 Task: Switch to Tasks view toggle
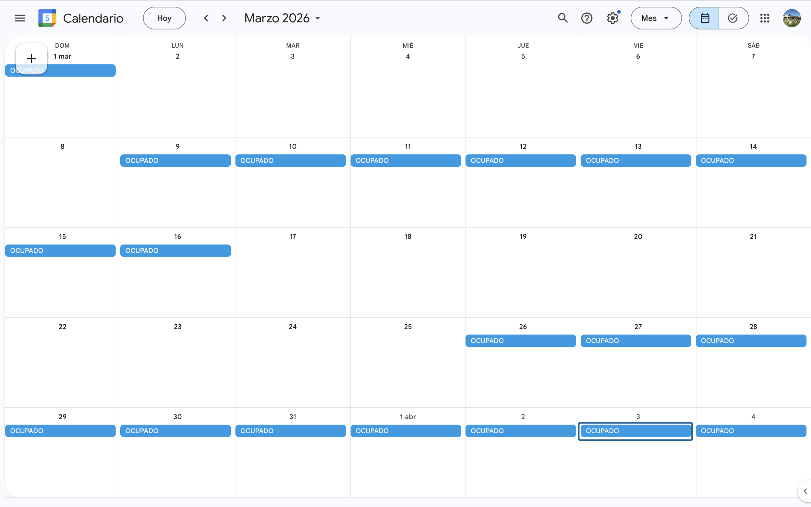point(733,18)
